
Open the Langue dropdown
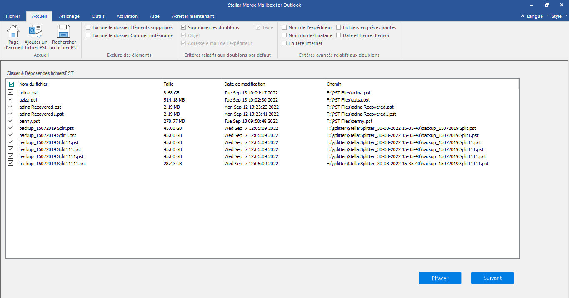click(x=534, y=16)
